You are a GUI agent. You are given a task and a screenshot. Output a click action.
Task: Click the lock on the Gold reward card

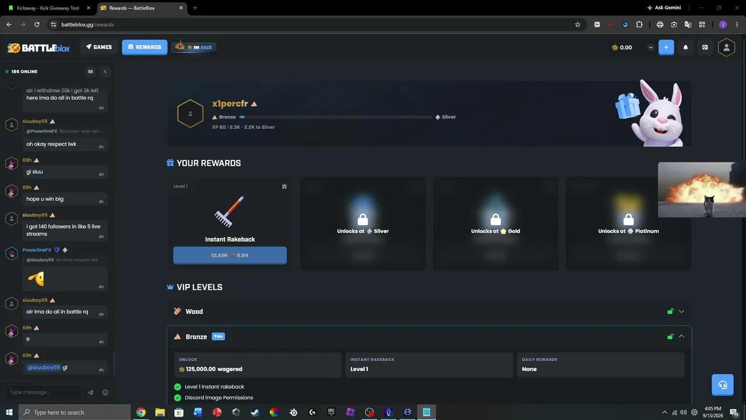495,219
